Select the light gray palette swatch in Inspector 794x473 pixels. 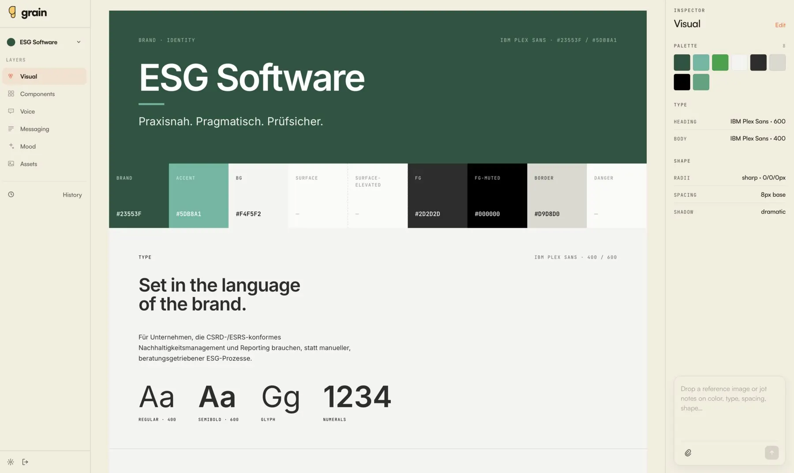pyautogui.click(x=777, y=63)
